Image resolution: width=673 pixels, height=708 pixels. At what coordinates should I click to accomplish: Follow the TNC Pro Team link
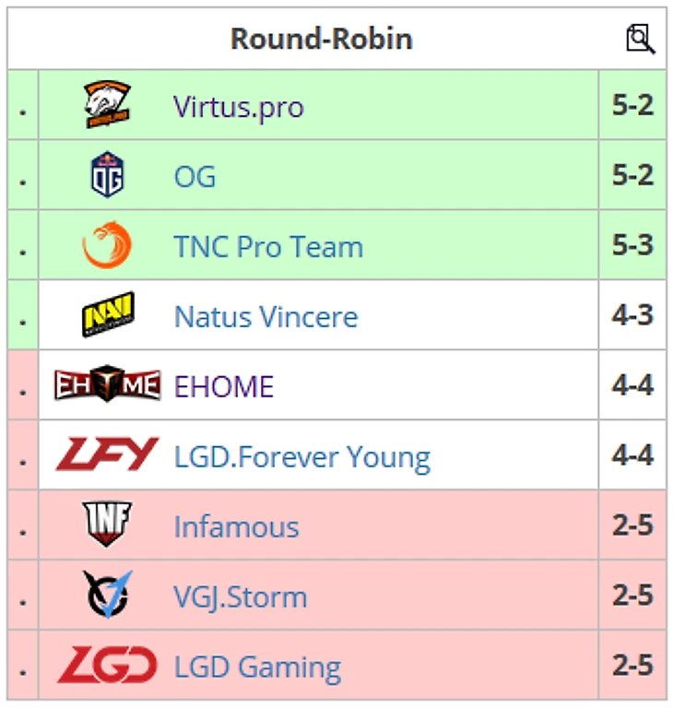[x=268, y=247]
